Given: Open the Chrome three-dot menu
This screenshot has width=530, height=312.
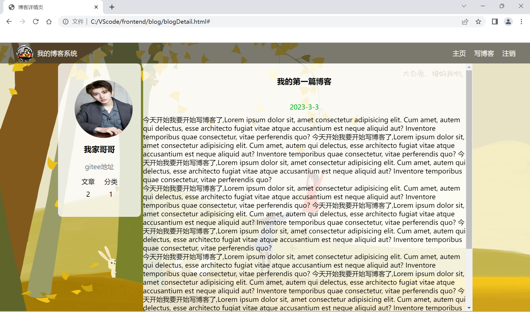Looking at the screenshot, I should (x=521, y=22).
